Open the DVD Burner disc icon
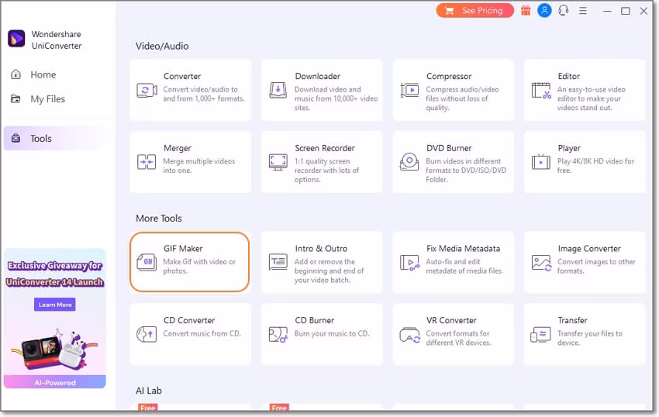Screen dimensions: 659x417 pyautogui.click(x=409, y=162)
